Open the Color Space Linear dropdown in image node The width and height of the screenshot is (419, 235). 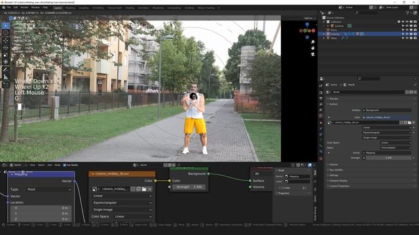click(133, 217)
